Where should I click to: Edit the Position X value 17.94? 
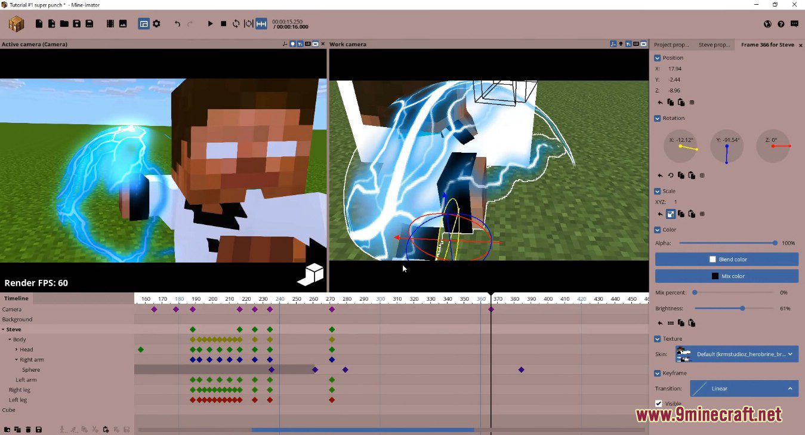(675, 69)
